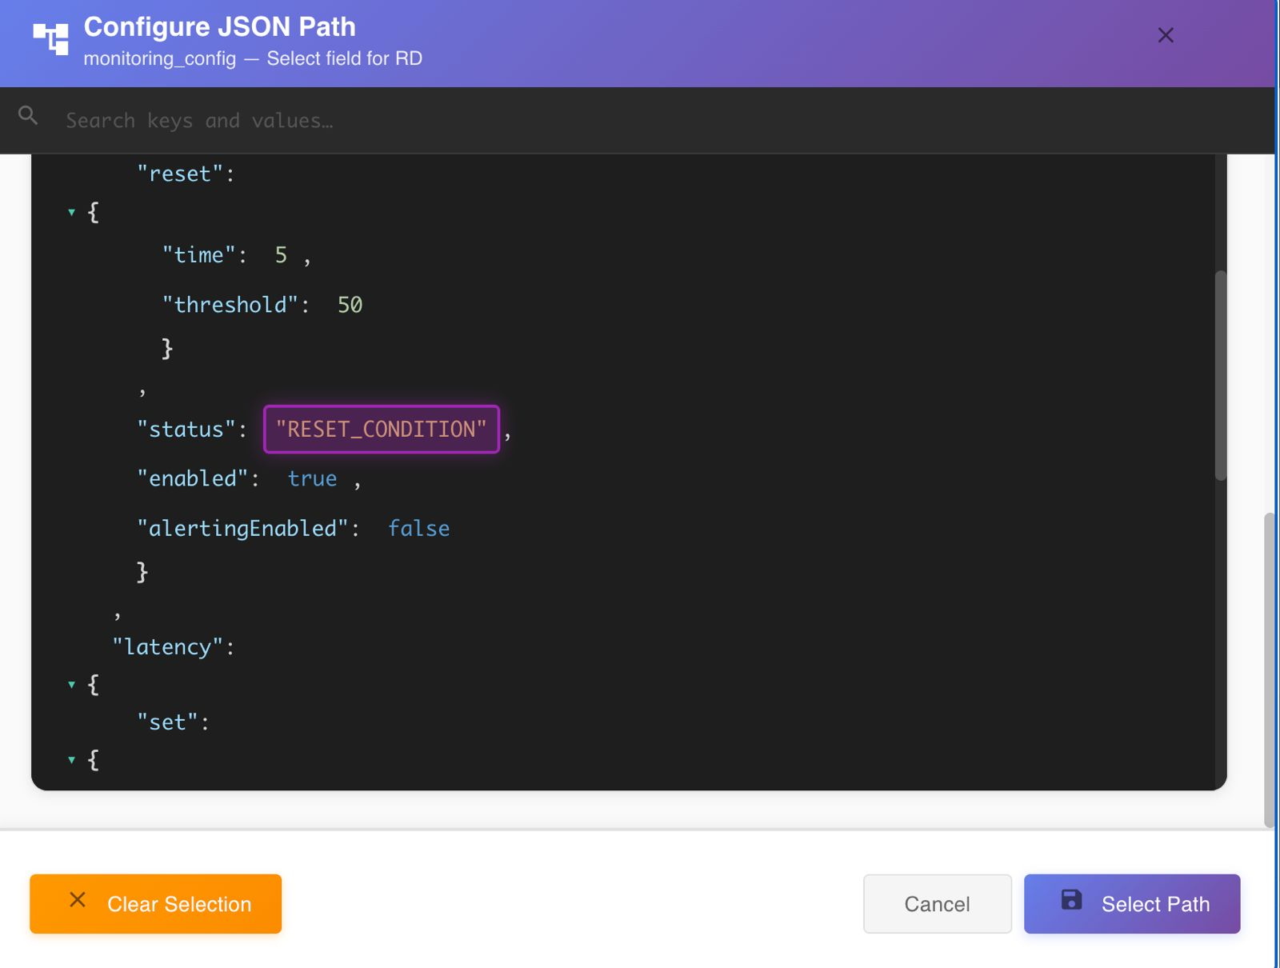Select the time value 5

pyautogui.click(x=281, y=255)
